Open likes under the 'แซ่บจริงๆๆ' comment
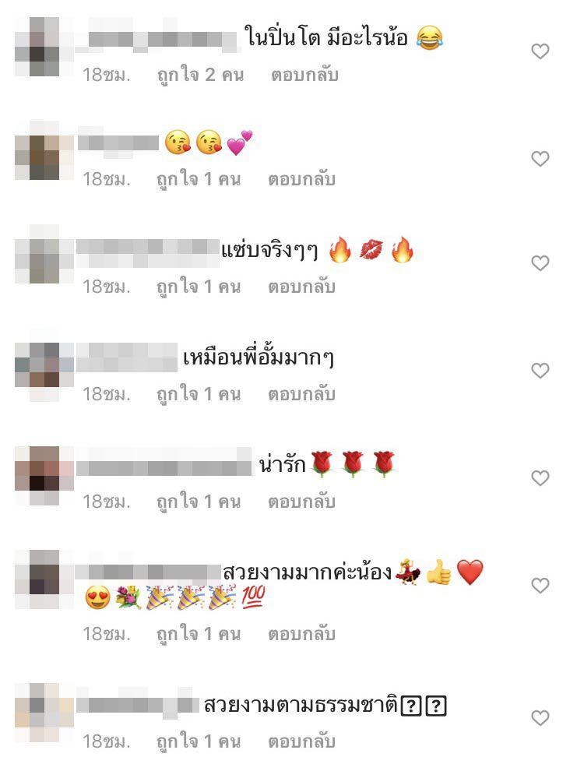This screenshot has height=757, width=584. pyautogui.click(x=199, y=287)
